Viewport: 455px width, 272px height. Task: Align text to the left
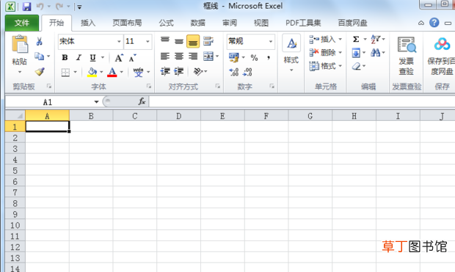coord(165,56)
